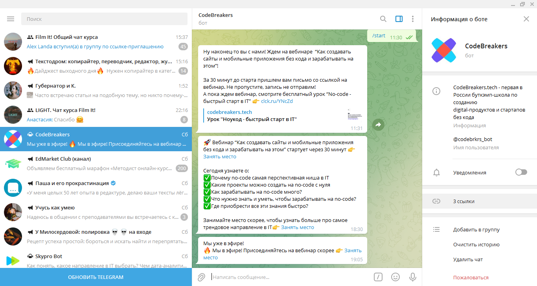This screenshot has width=537, height=286.
Task: Click the Паша channel speech bubble avatar
Action: coord(13,188)
